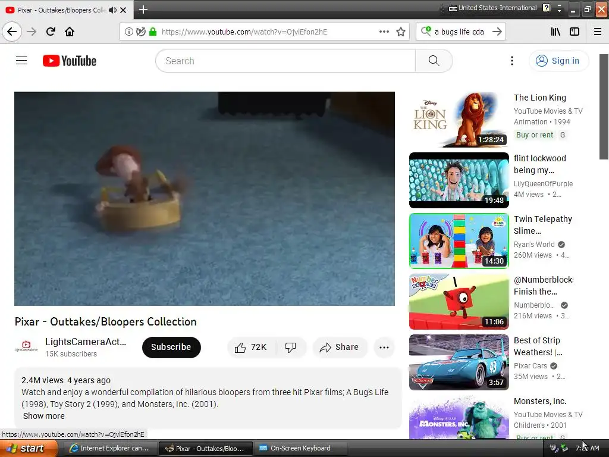Open the LightsCameraAct... channel name link
609x457 pixels.
[86, 342]
